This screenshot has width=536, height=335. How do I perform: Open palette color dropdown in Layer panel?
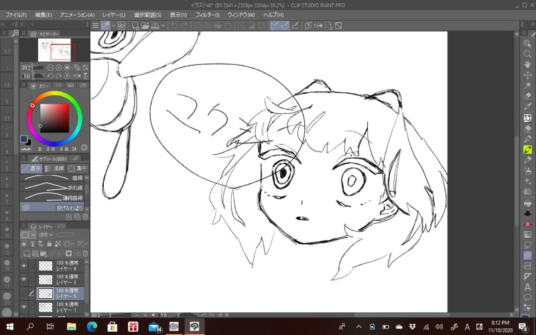(x=28, y=235)
